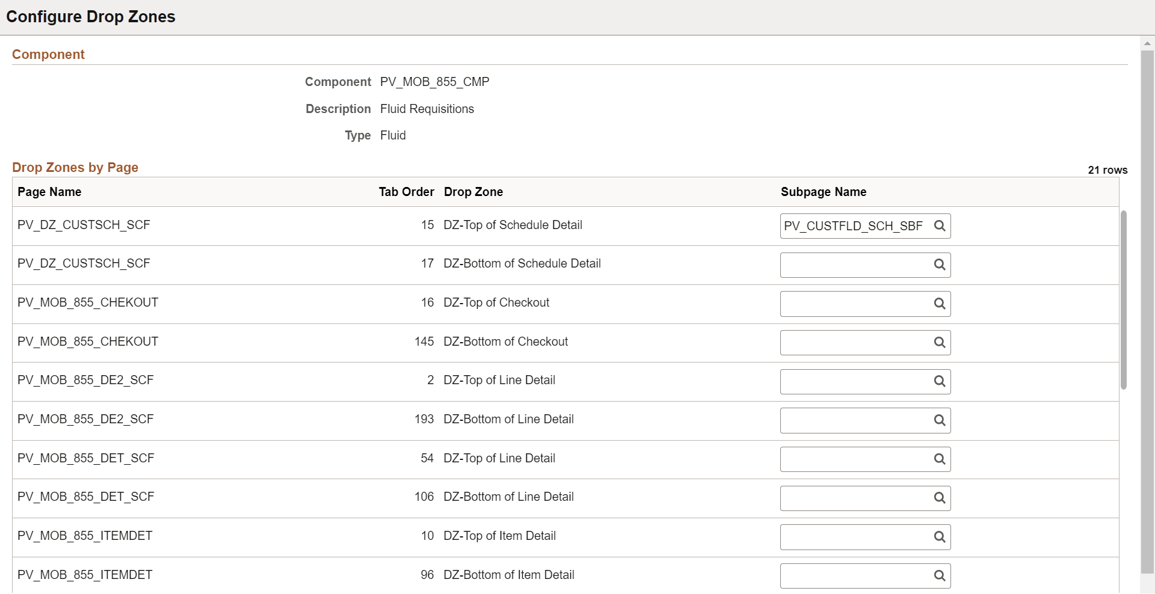Click search icon for PV_MOB_855_DET_SCF tab 106
The image size is (1155, 594).
tap(940, 498)
